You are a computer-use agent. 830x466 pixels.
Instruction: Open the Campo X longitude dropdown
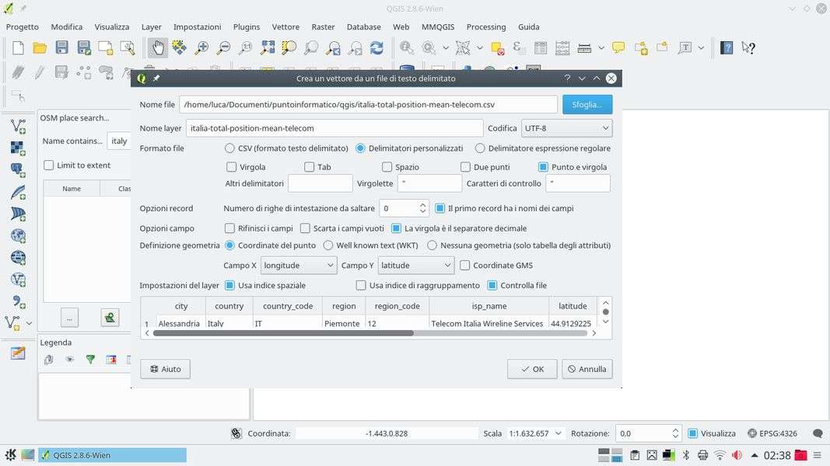click(299, 266)
